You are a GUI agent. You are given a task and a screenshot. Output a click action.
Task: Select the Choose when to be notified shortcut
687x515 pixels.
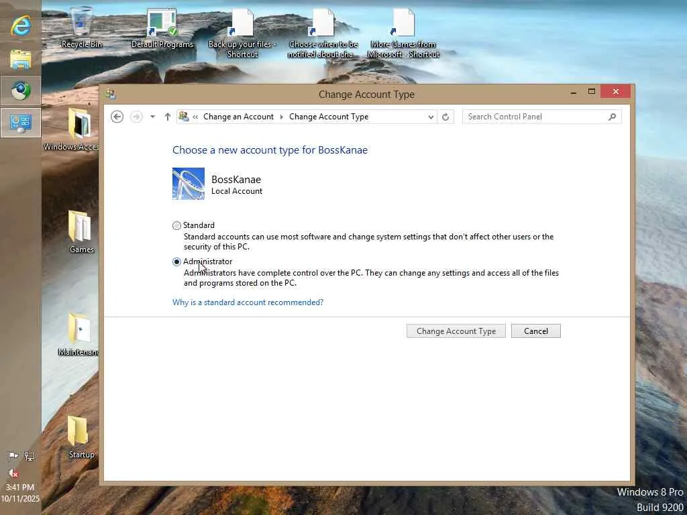pyautogui.click(x=323, y=34)
